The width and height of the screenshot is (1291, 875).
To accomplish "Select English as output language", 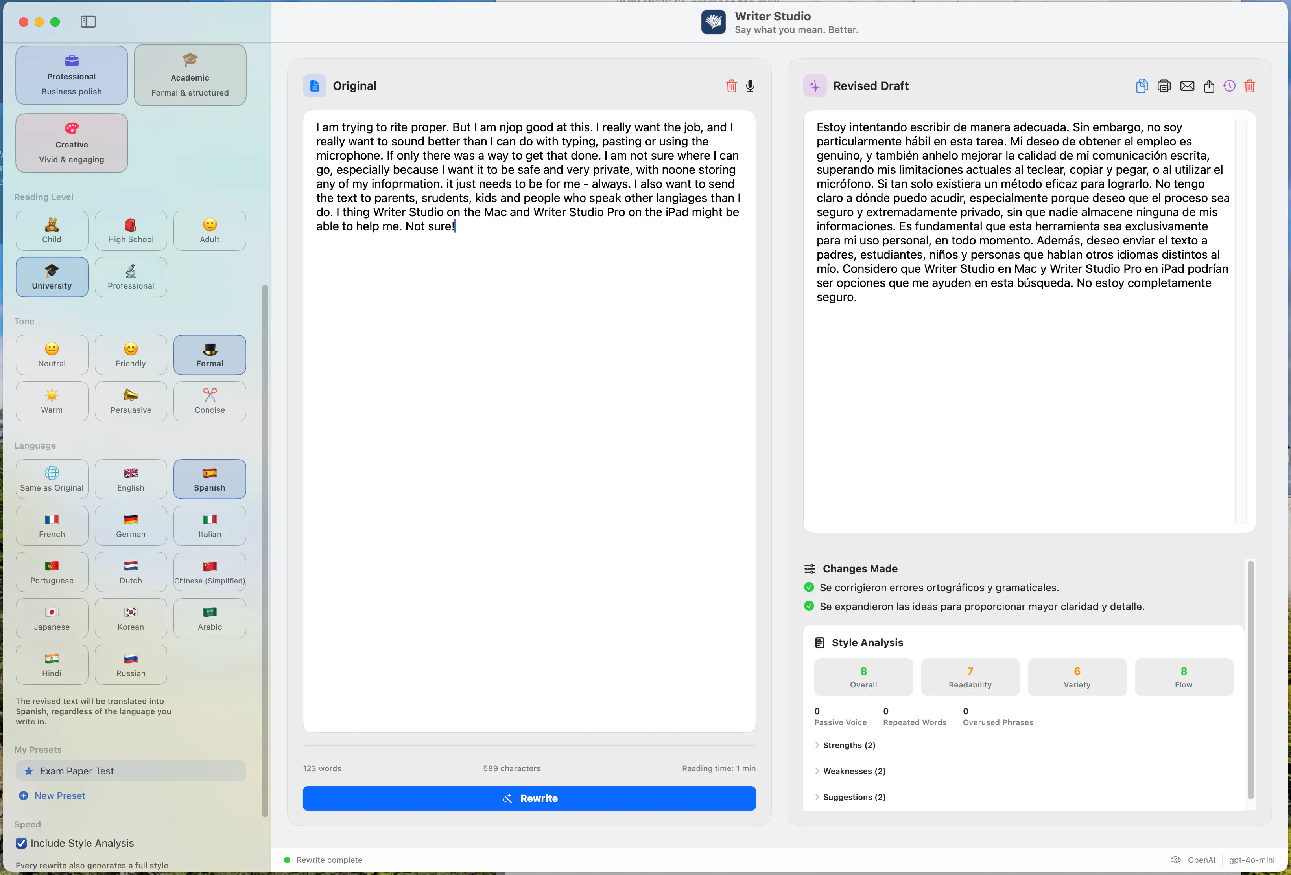I will [x=131, y=479].
